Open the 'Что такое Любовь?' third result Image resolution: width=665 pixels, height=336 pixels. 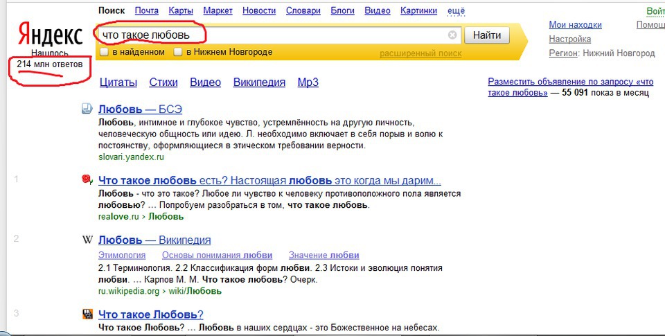click(x=150, y=315)
